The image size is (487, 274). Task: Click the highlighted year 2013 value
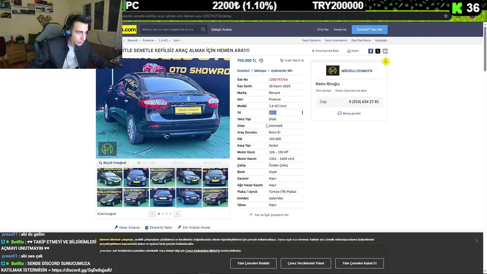[x=273, y=113]
